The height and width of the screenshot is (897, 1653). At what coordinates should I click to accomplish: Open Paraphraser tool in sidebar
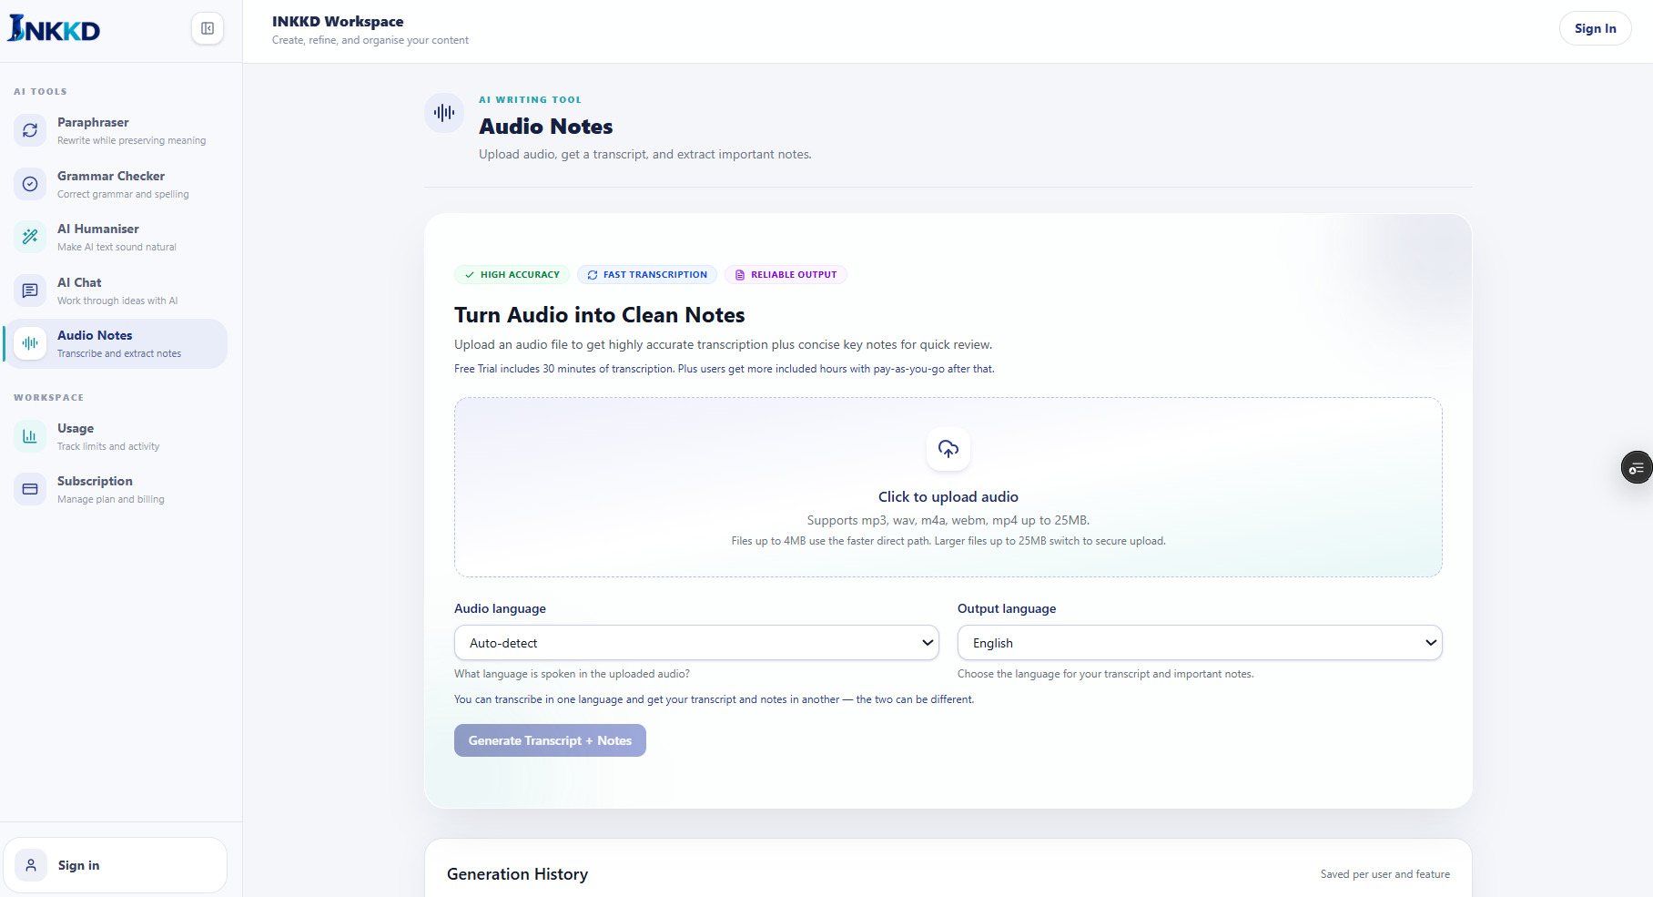pyautogui.click(x=116, y=130)
